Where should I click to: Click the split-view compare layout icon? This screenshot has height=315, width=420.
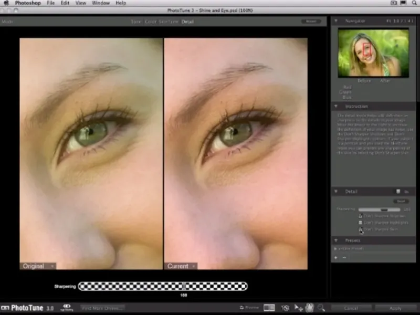point(269,308)
